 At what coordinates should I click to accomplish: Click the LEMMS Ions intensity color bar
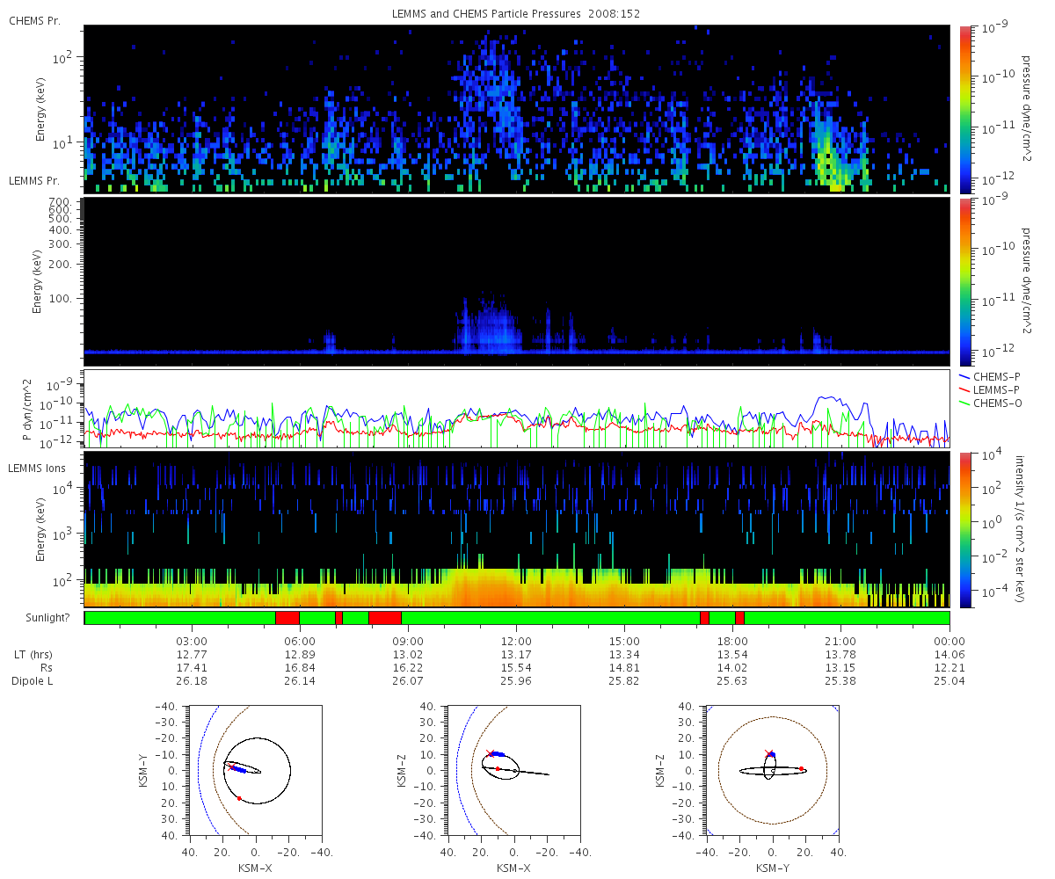pos(964,529)
